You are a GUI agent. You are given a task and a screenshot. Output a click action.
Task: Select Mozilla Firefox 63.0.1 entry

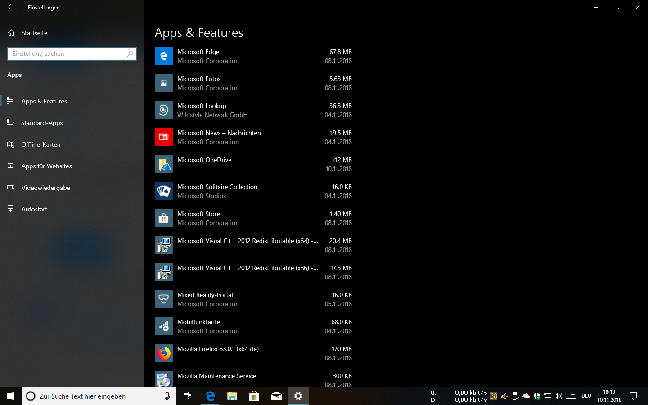coord(218,349)
